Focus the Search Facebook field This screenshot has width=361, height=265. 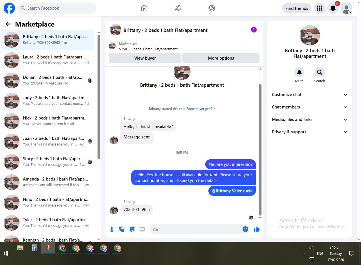[x=57, y=8]
